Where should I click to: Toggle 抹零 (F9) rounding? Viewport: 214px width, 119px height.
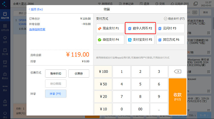tap(56, 94)
